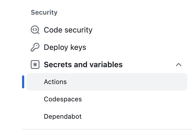Click the Code security magnifier icon
Image resolution: width=195 pixels, height=132 pixels.
click(35, 30)
